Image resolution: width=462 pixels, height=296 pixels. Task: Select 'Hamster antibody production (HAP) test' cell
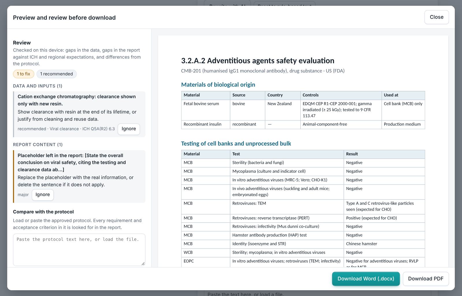287,235
